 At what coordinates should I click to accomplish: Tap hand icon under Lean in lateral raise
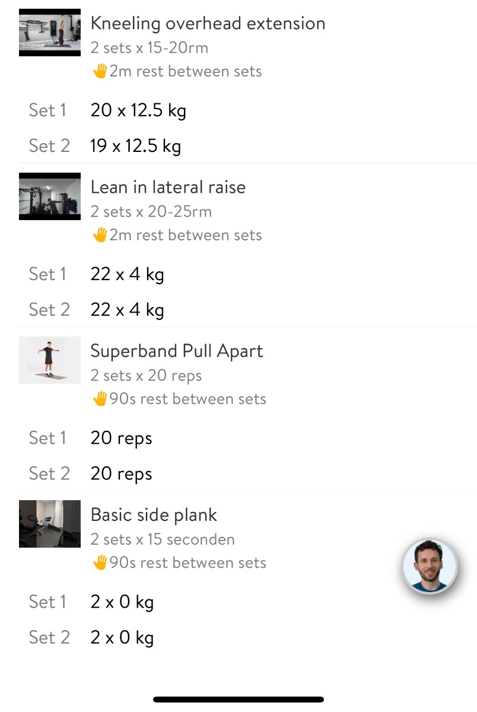click(x=100, y=236)
